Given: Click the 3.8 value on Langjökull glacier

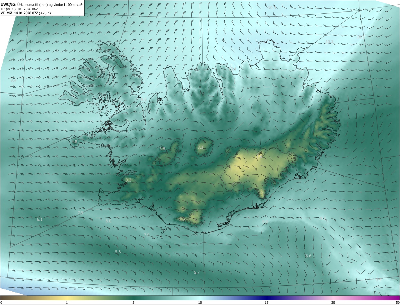Looking at the screenshot, I should (x=162, y=149).
